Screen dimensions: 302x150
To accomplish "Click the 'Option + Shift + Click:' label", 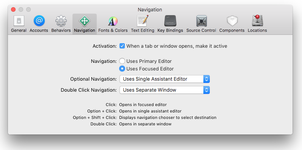I will click(x=95, y=117).
